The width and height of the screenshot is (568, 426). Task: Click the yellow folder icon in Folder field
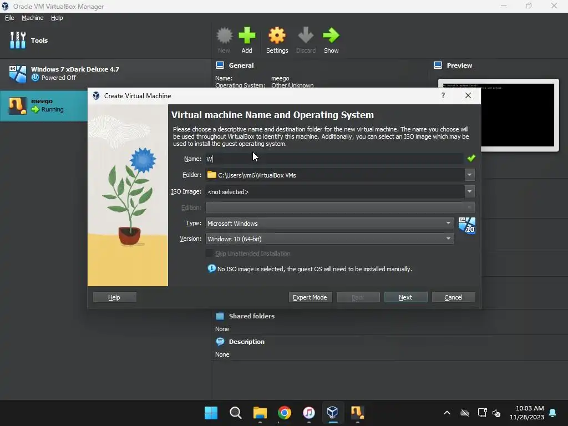[x=211, y=175]
